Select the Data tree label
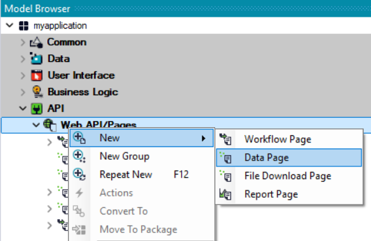The width and height of the screenshot is (371, 241). (59, 59)
